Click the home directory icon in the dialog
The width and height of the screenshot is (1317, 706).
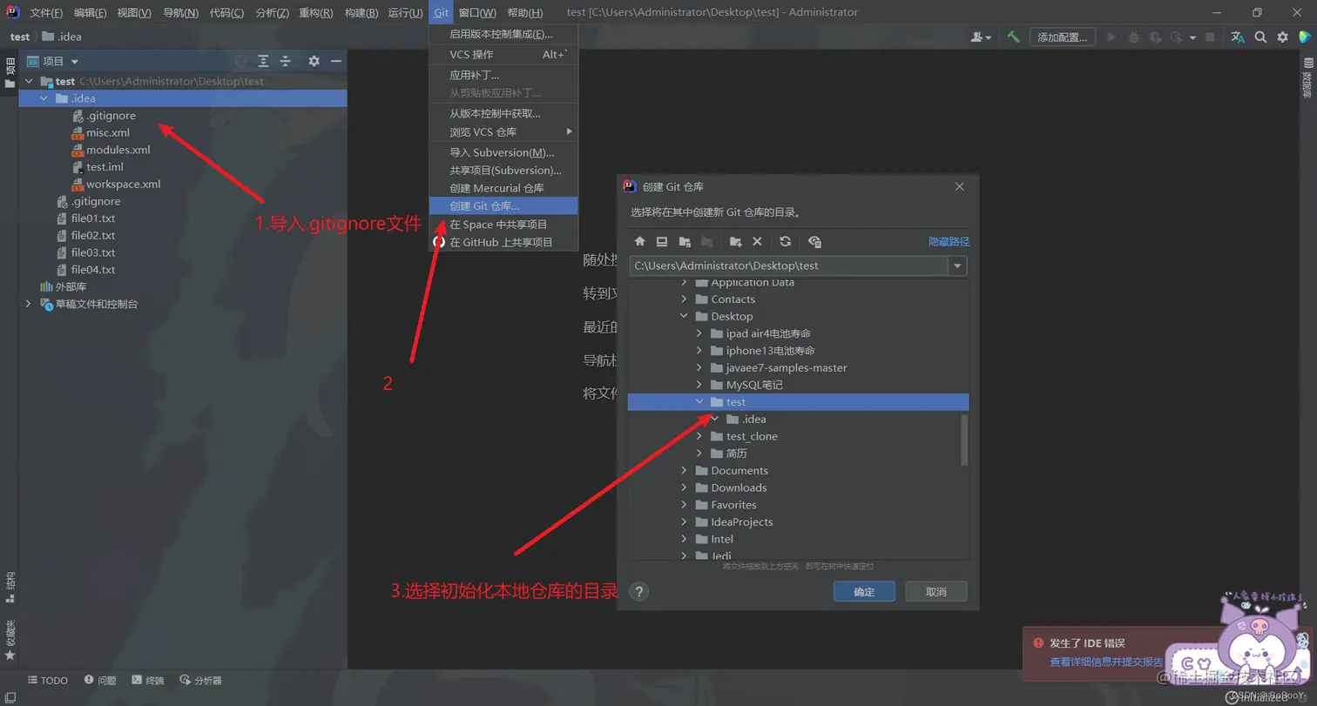click(x=639, y=242)
